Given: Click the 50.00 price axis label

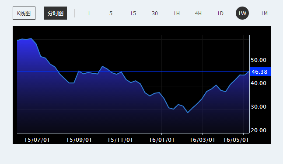Looking at the screenshot, I should coord(259,60).
